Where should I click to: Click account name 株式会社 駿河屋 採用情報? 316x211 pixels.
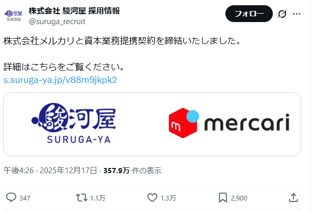click(x=74, y=11)
